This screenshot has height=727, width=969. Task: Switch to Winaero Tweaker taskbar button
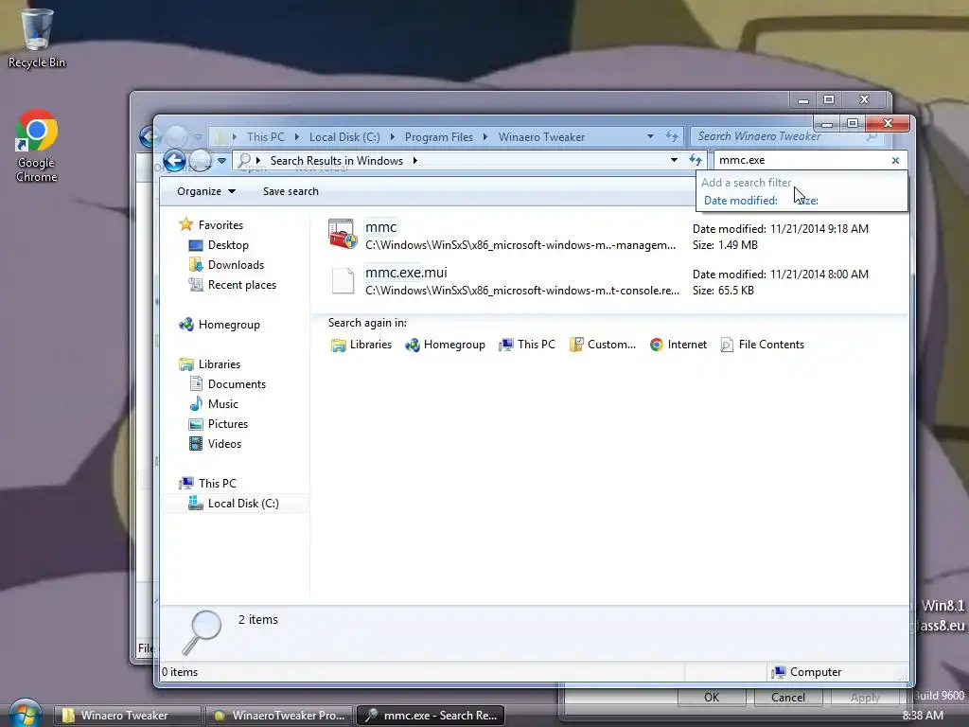126,716
